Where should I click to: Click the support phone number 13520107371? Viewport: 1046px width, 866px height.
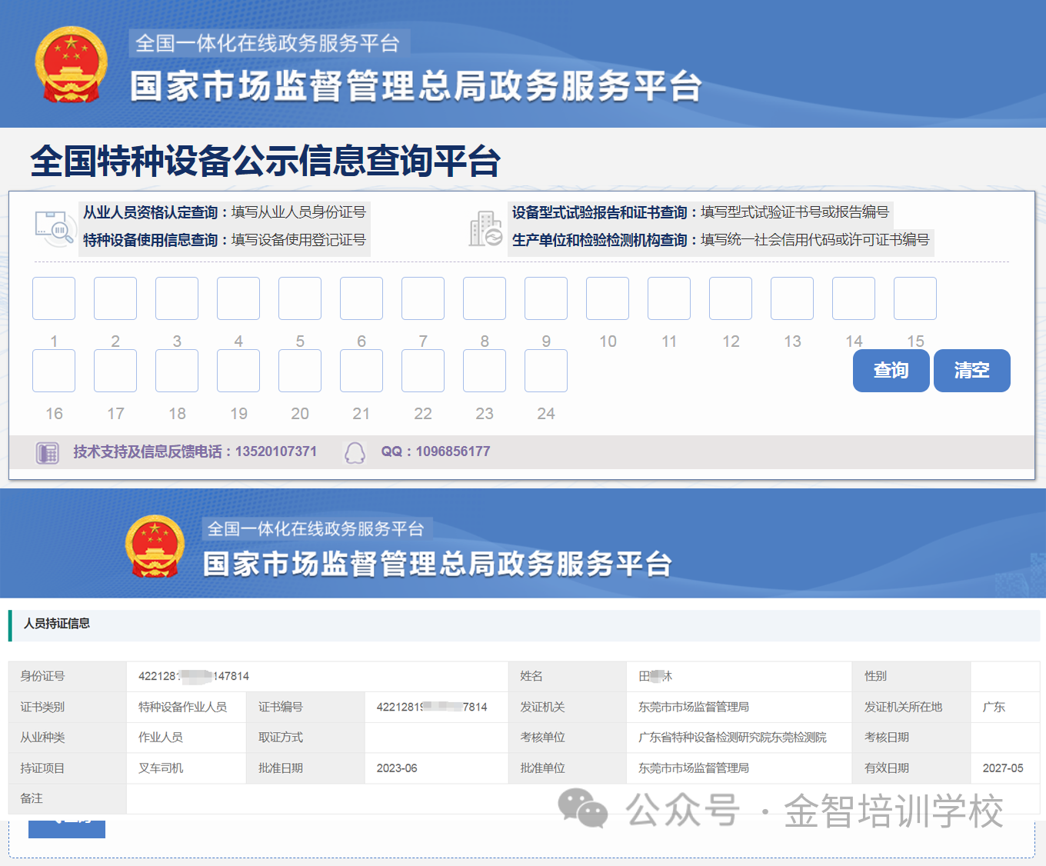[x=276, y=451]
